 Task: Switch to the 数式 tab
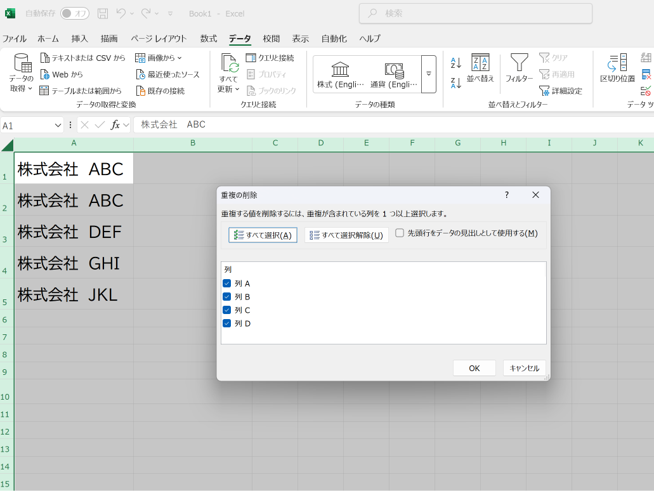coord(209,38)
